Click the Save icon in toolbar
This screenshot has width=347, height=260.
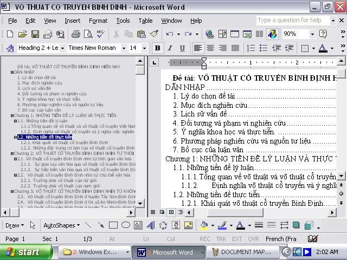[x=35, y=34]
